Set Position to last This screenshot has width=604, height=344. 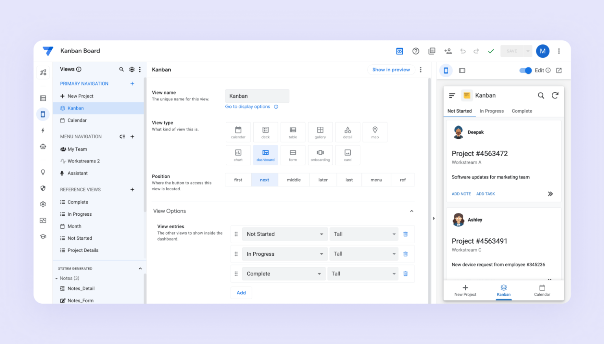coord(349,180)
